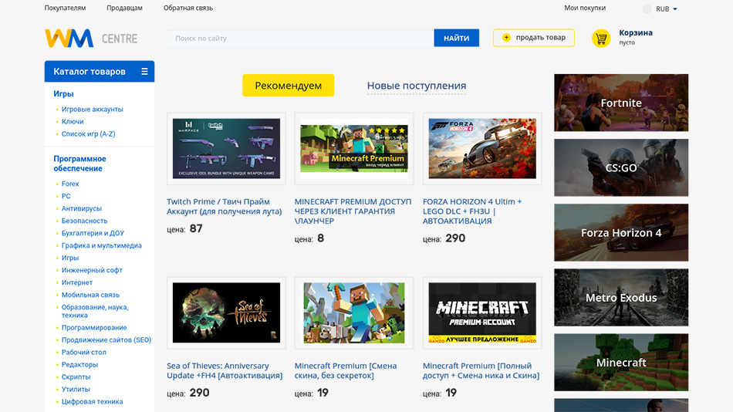
Task: Open the shopping cart icon
Action: [x=601, y=39]
